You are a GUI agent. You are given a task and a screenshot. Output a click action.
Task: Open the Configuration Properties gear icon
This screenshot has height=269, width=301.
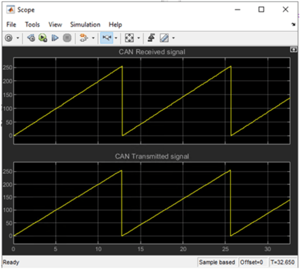[9, 38]
